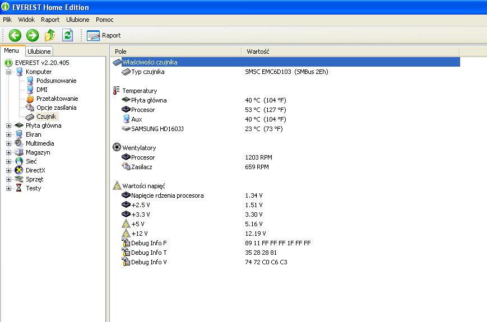Switch to the Ulubione tab in left panel

[x=39, y=51]
